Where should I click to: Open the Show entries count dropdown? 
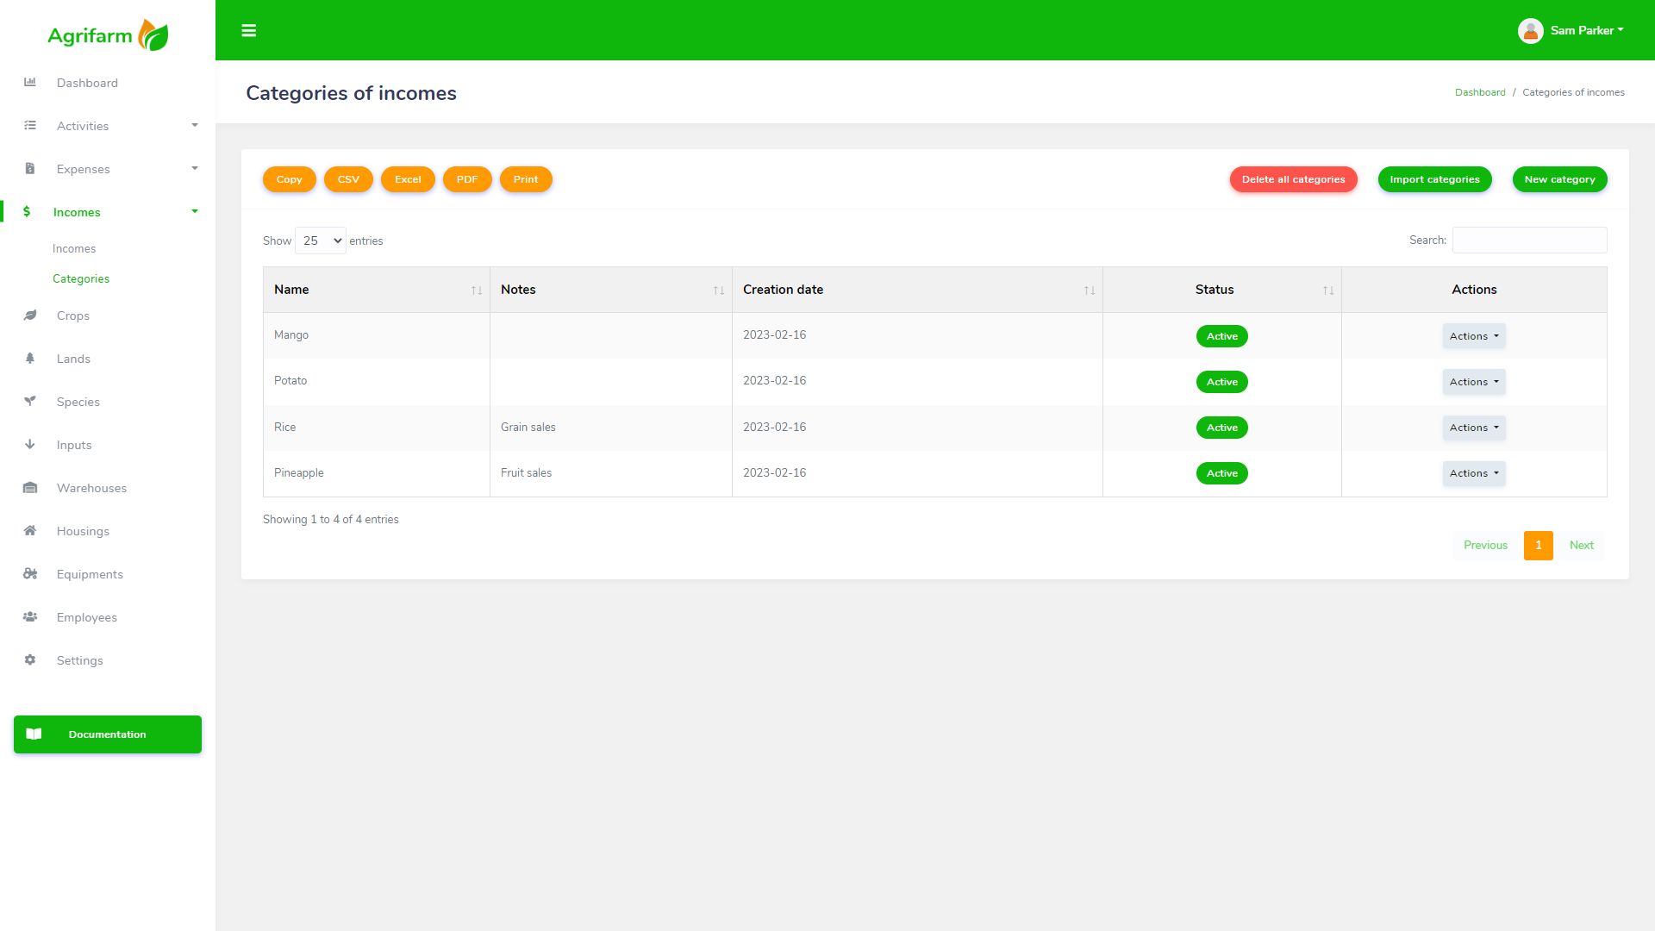[x=320, y=241]
